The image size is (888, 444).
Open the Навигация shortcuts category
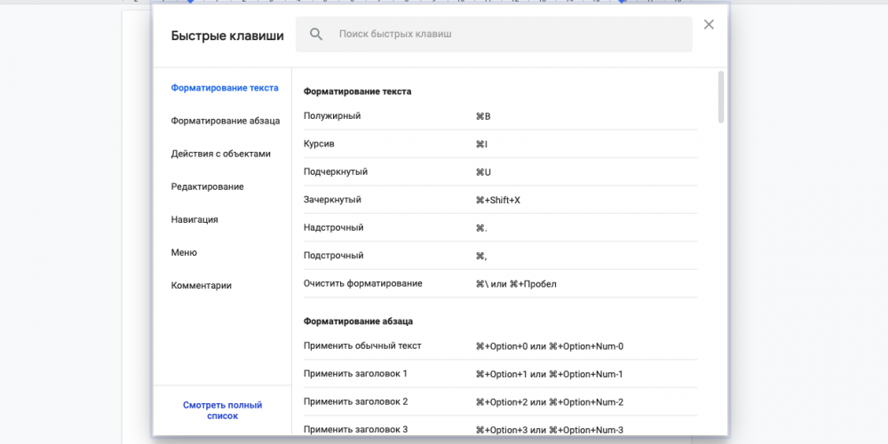coord(194,219)
